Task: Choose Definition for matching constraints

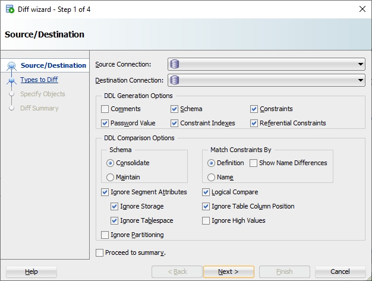Action: click(x=211, y=163)
